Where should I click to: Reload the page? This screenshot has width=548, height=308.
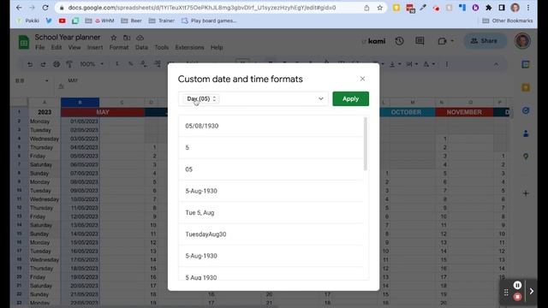(45, 8)
